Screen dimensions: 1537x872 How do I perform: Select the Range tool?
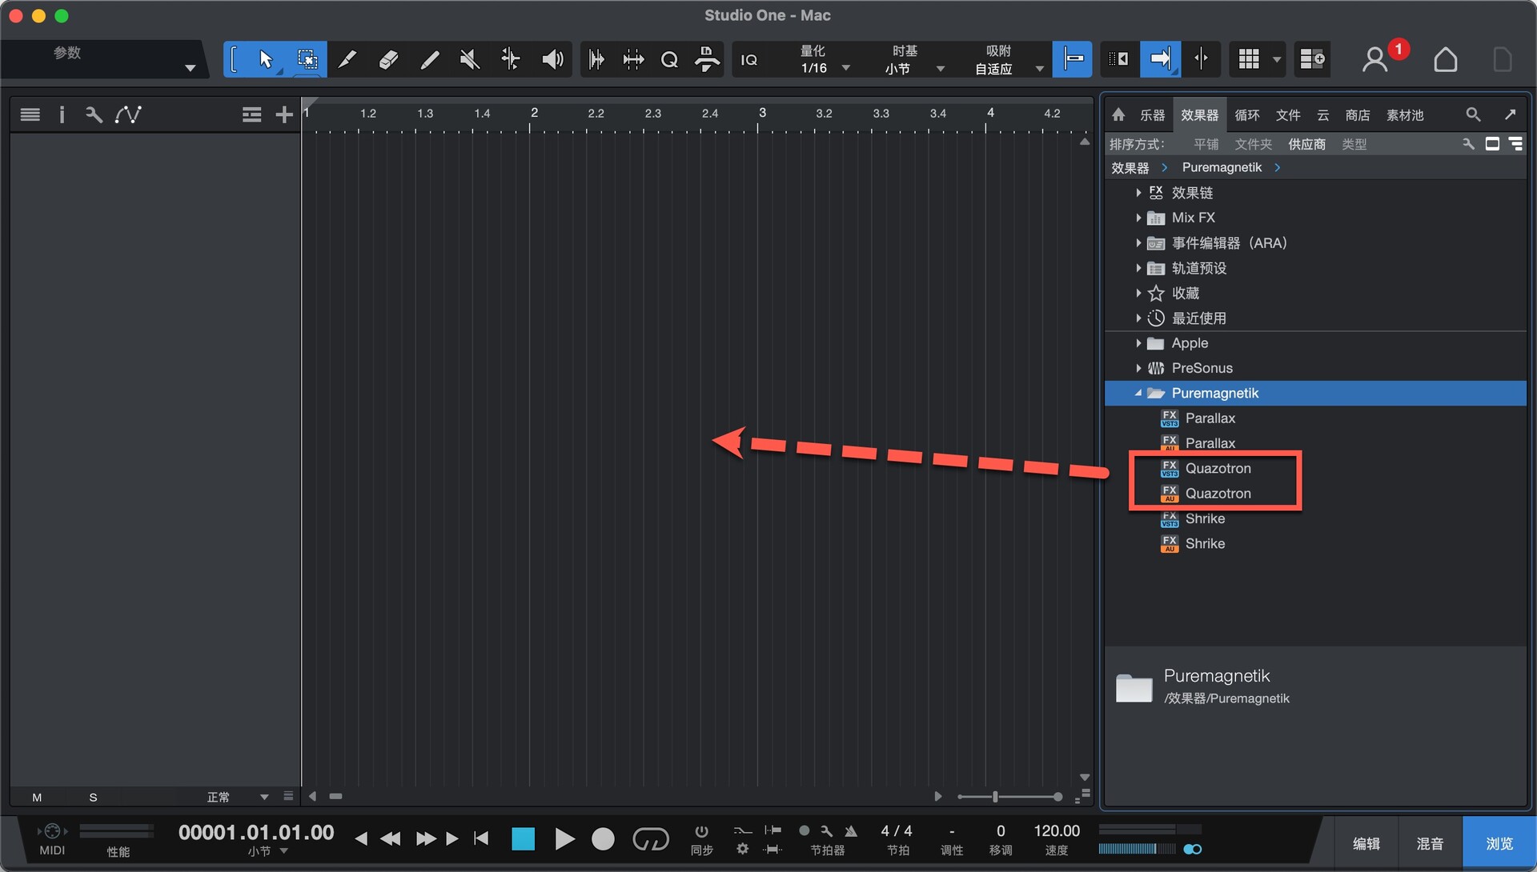307,59
